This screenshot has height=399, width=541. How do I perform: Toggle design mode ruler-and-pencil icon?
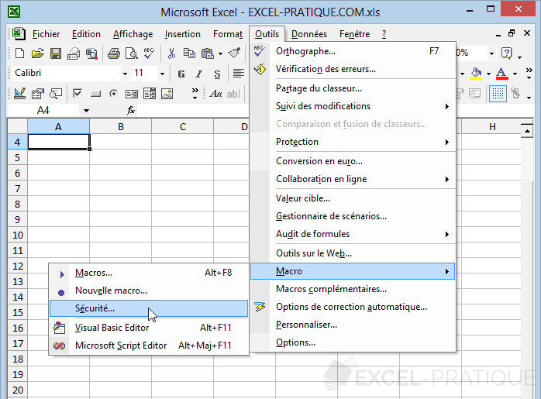coord(19,94)
